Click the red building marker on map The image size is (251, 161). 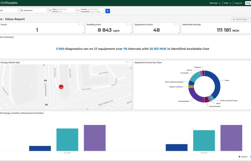click(61, 86)
